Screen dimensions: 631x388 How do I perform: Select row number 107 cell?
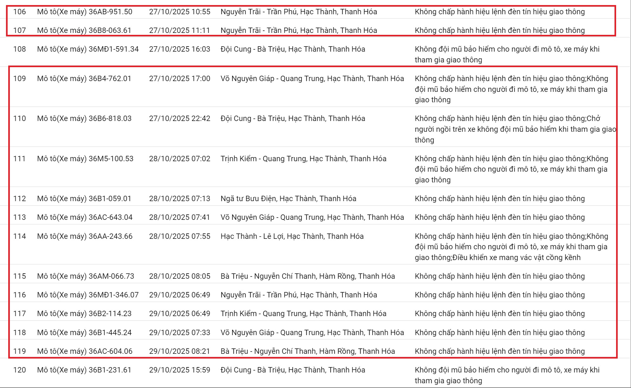19,30
